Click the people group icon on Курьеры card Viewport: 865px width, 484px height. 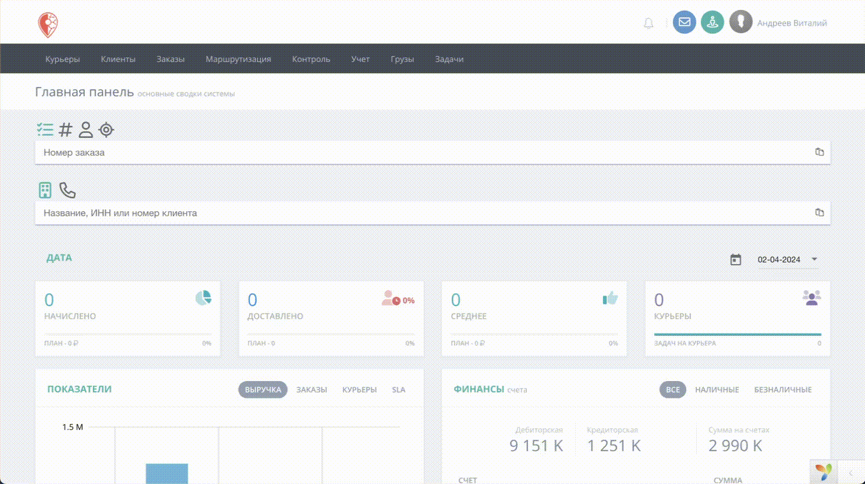(811, 298)
